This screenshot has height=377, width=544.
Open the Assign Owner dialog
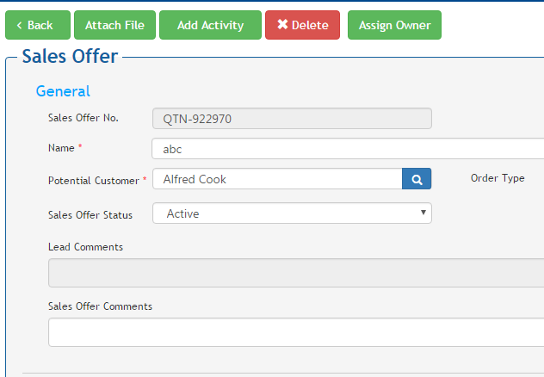[394, 25]
